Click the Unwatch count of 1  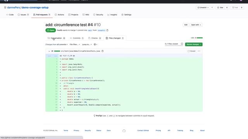[x=212, y=8]
